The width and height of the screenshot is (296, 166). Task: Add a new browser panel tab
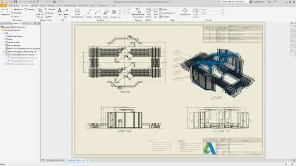point(28,24)
